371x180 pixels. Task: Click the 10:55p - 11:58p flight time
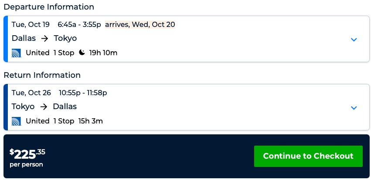83,93
